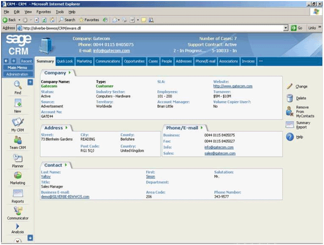Click the browser Stop icon
This screenshot has height=245, width=324.
click(37, 20)
